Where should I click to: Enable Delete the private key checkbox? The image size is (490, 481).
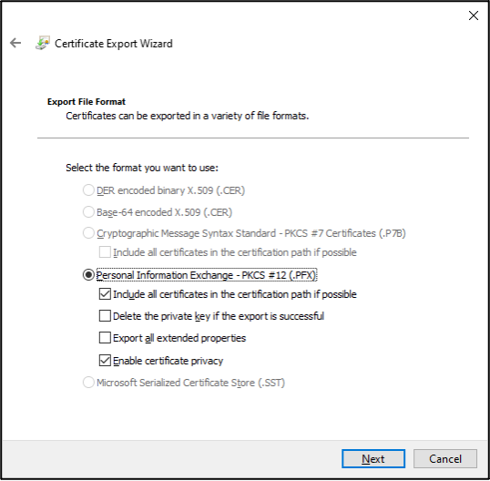[x=105, y=316]
